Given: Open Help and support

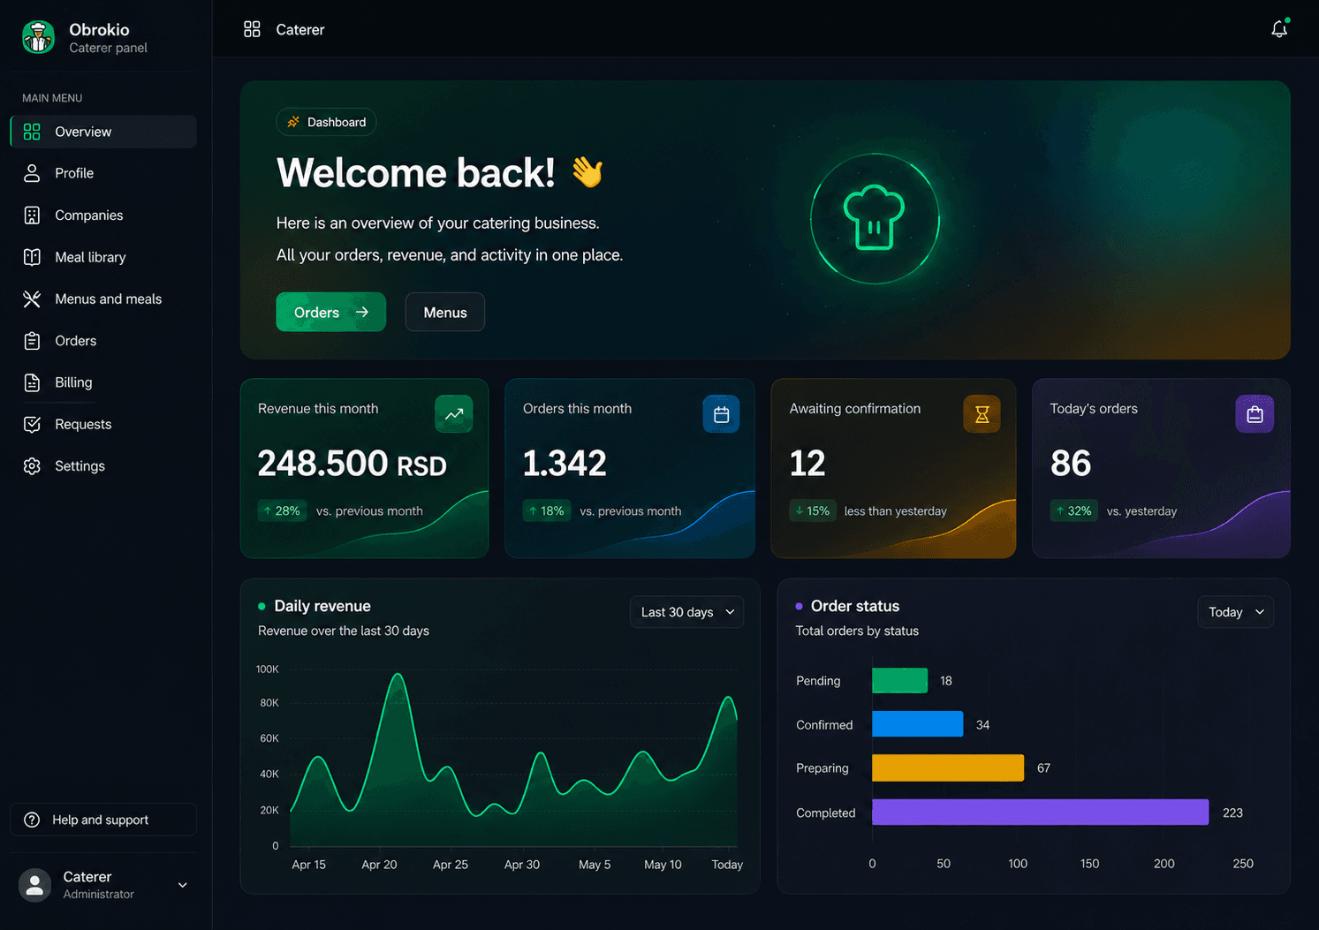Looking at the screenshot, I should [x=103, y=820].
